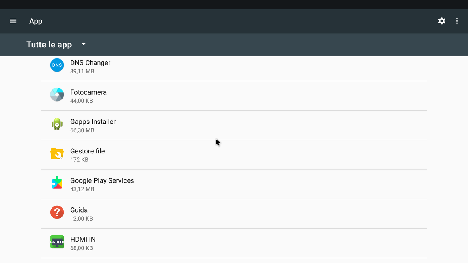Image resolution: width=468 pixels, height=263 pixels.
Task: Open the Gestore file app info
Action: coord(234,155)
